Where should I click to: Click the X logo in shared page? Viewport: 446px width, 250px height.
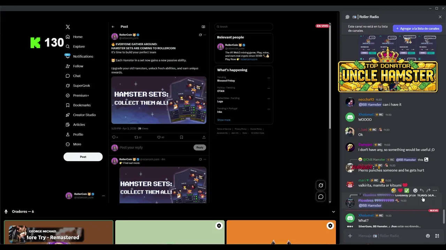click(x=68, y=27)
